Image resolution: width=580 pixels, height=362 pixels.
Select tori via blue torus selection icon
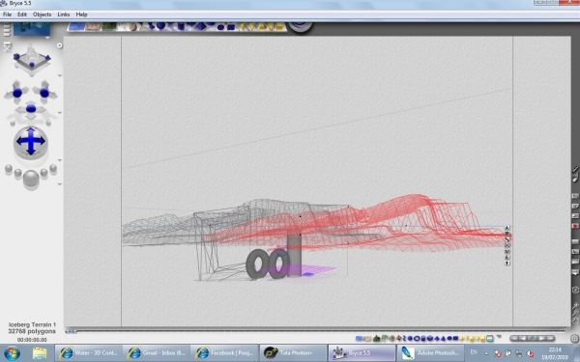tap(417, 339)
